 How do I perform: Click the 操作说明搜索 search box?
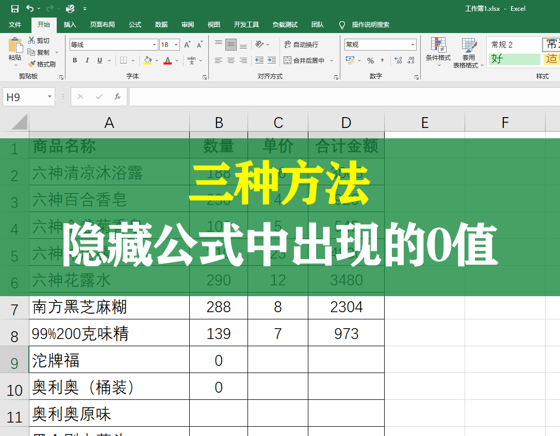click(370, 25)
